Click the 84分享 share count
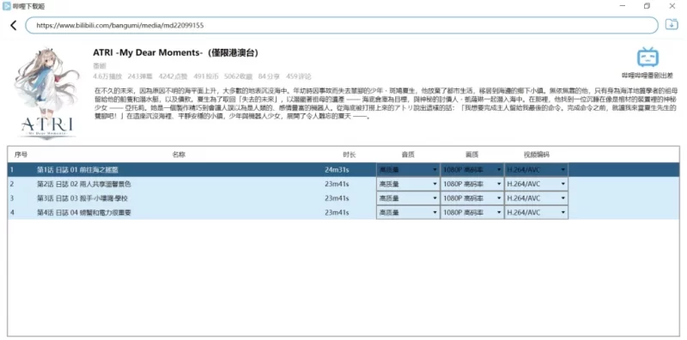Viewport: 687px width, 340px height. 269,76
